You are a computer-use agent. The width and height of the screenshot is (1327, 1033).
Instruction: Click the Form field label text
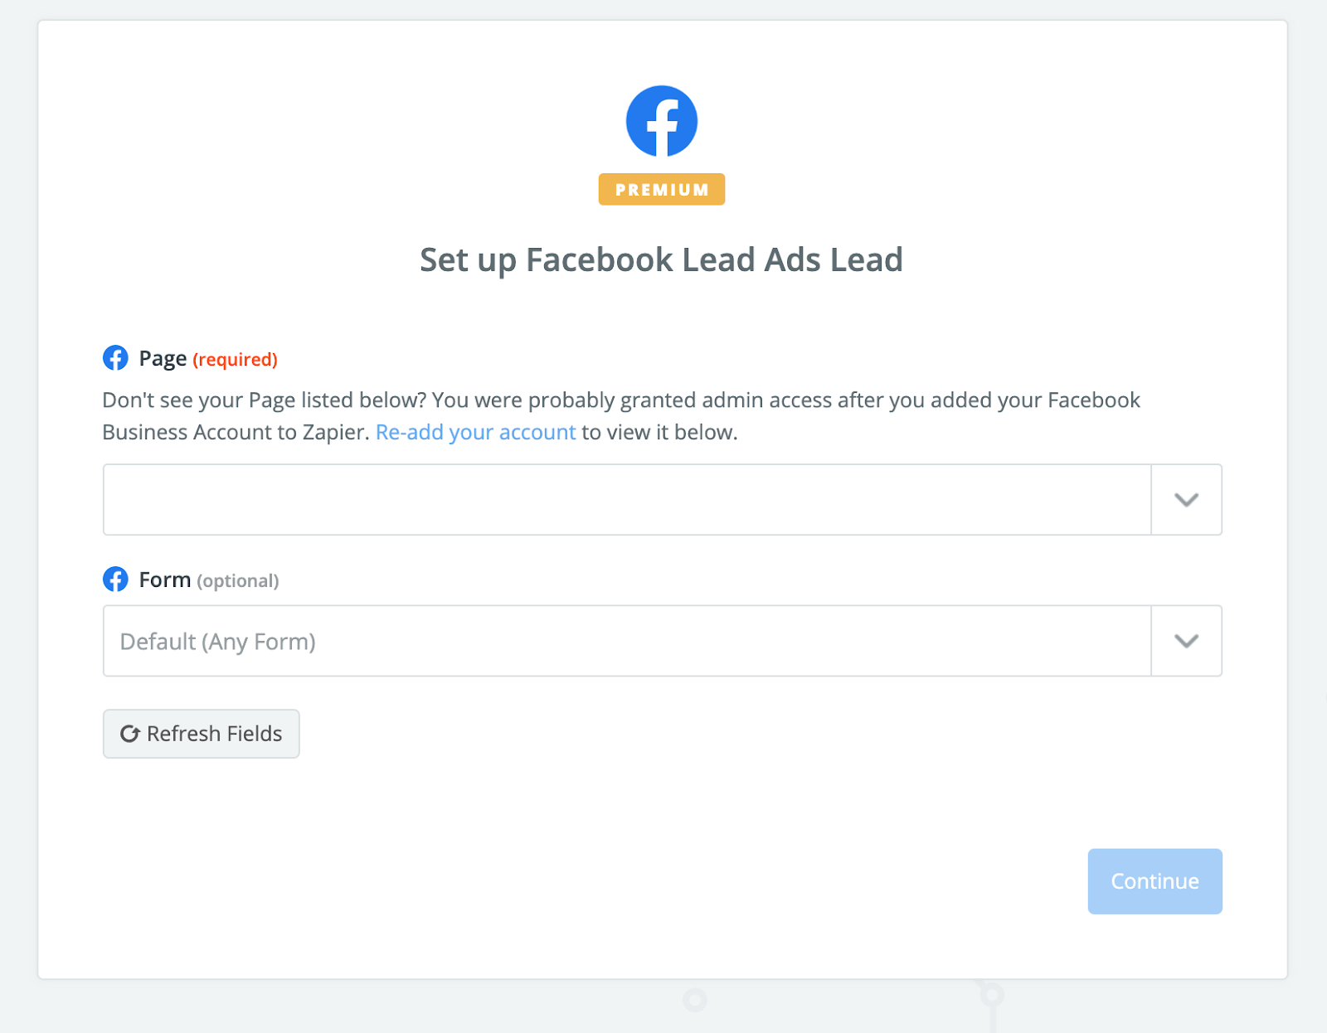[165, 580]
